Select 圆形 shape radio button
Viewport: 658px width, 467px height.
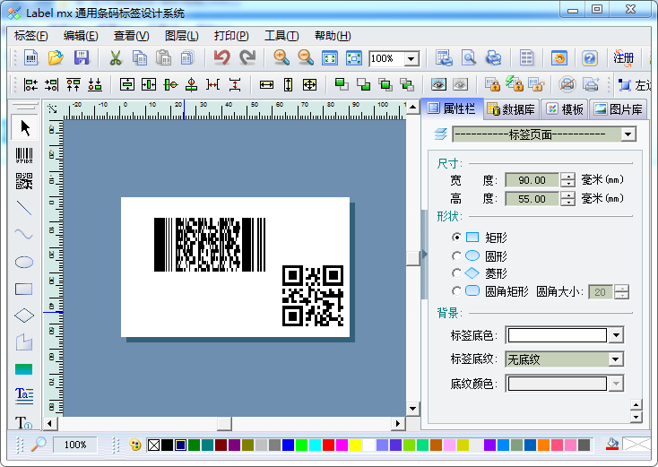456,255
